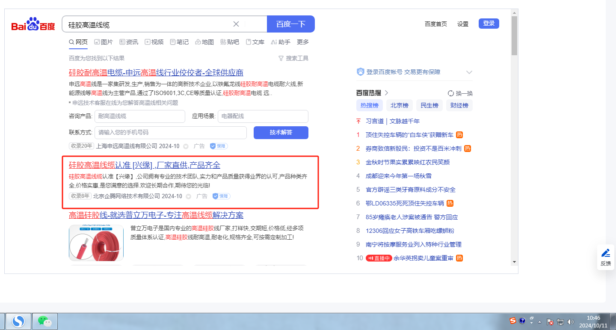
Task: Select the 北京榜 hot list tab
Action: 399,105
